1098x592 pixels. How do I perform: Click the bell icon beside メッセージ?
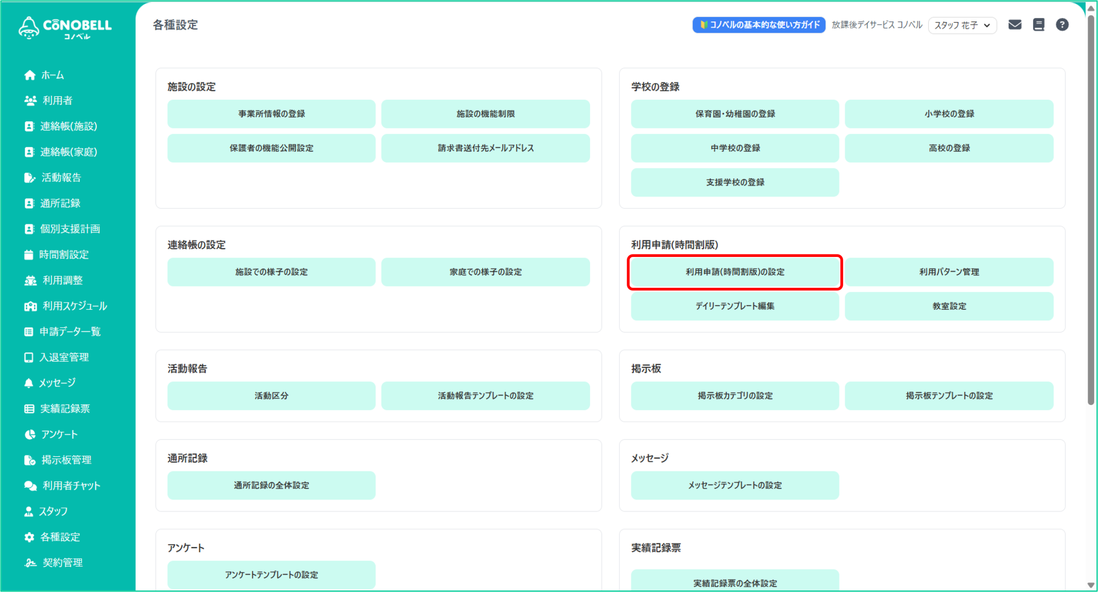point(29,383)
